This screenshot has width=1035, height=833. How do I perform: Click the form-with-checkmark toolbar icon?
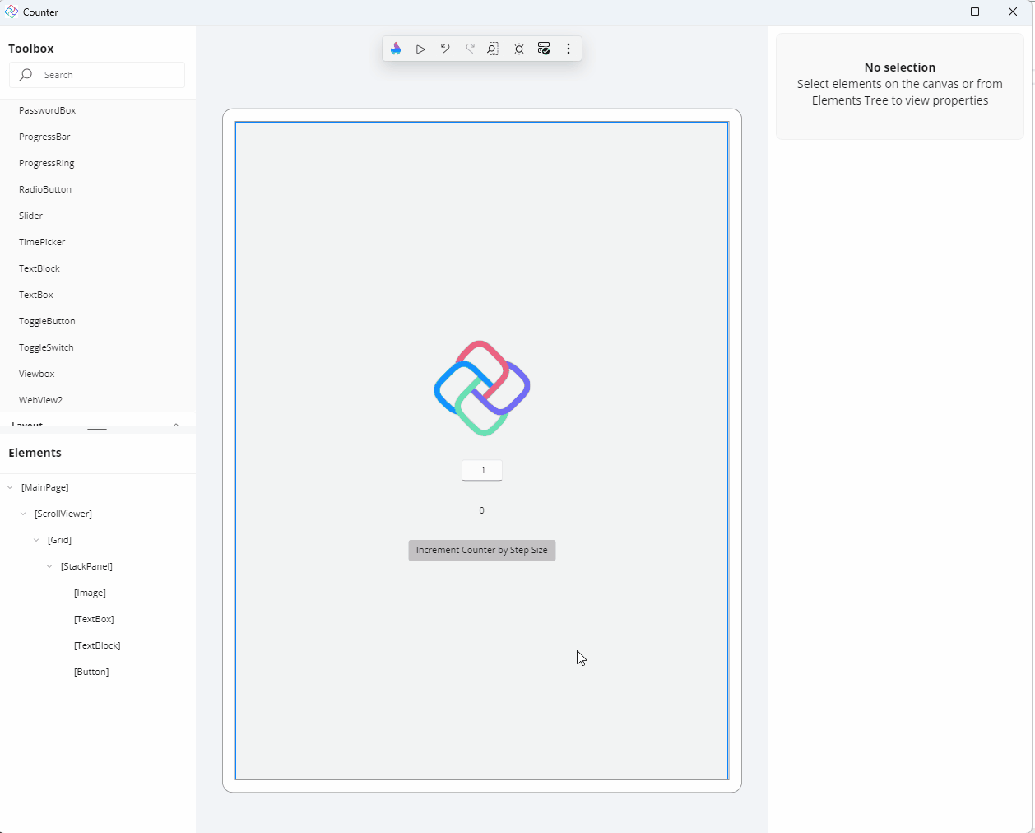544,49
